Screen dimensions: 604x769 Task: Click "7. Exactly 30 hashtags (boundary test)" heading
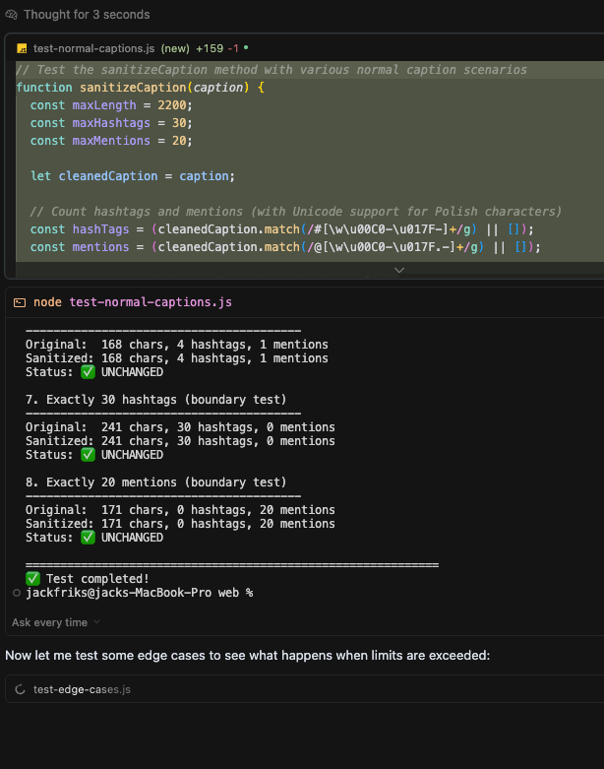[155, 400]
